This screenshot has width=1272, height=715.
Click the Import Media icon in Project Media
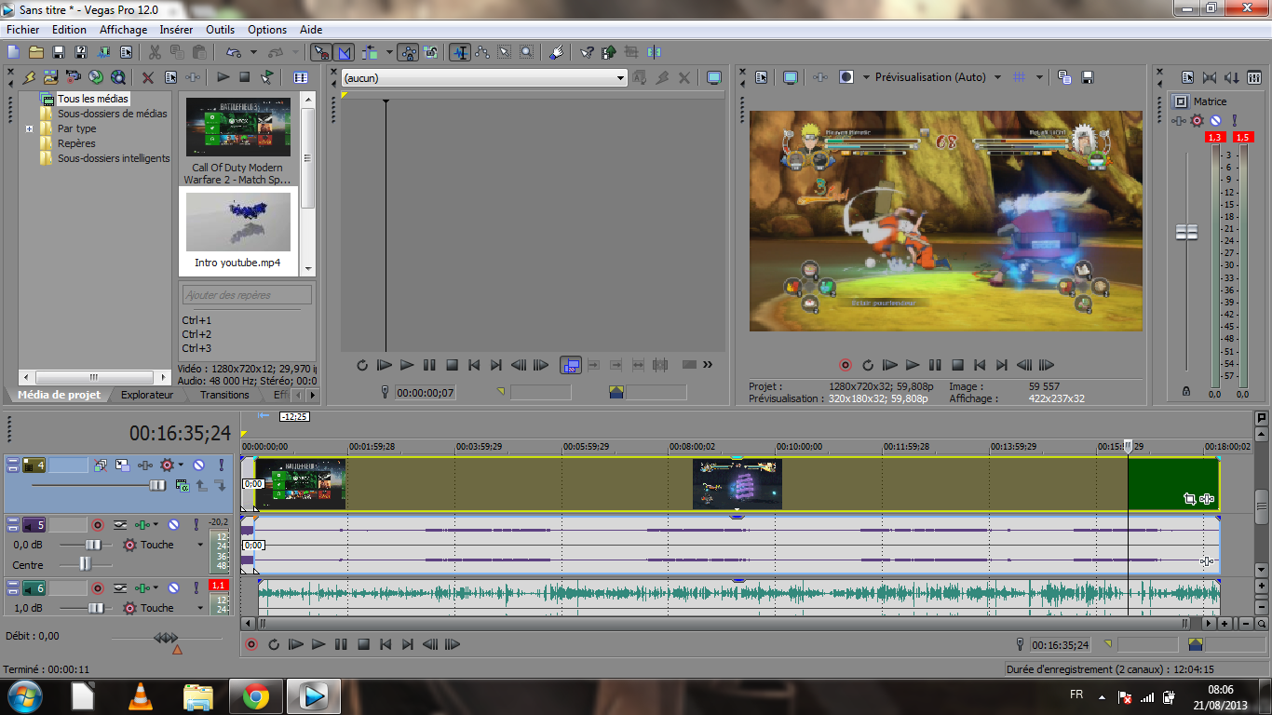[x=51, y=77]
